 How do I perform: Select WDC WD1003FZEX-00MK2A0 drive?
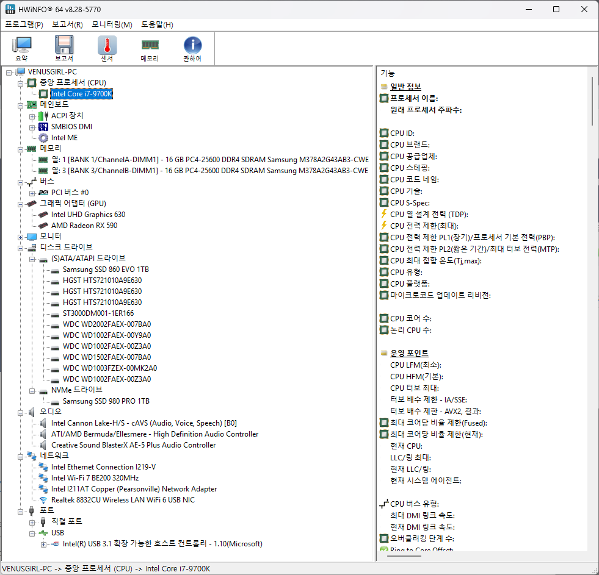point(110,368)
